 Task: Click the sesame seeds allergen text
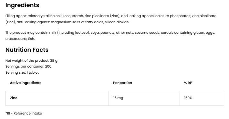coord(147,32)
